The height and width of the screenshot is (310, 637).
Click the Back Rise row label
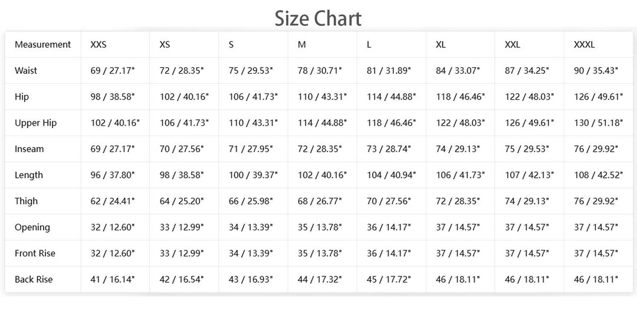[33, 279]
